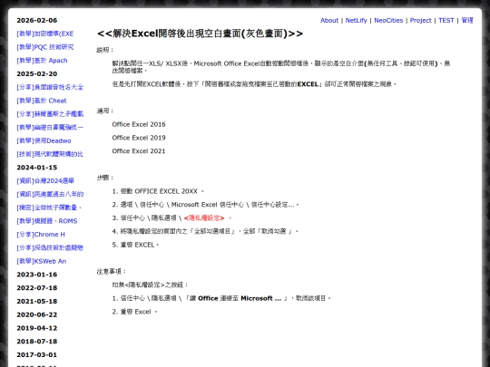Viewport: 490px width, 367px height.
Task: Collapse the 2025-02-20 date section
Action: [x=37, y=74]
